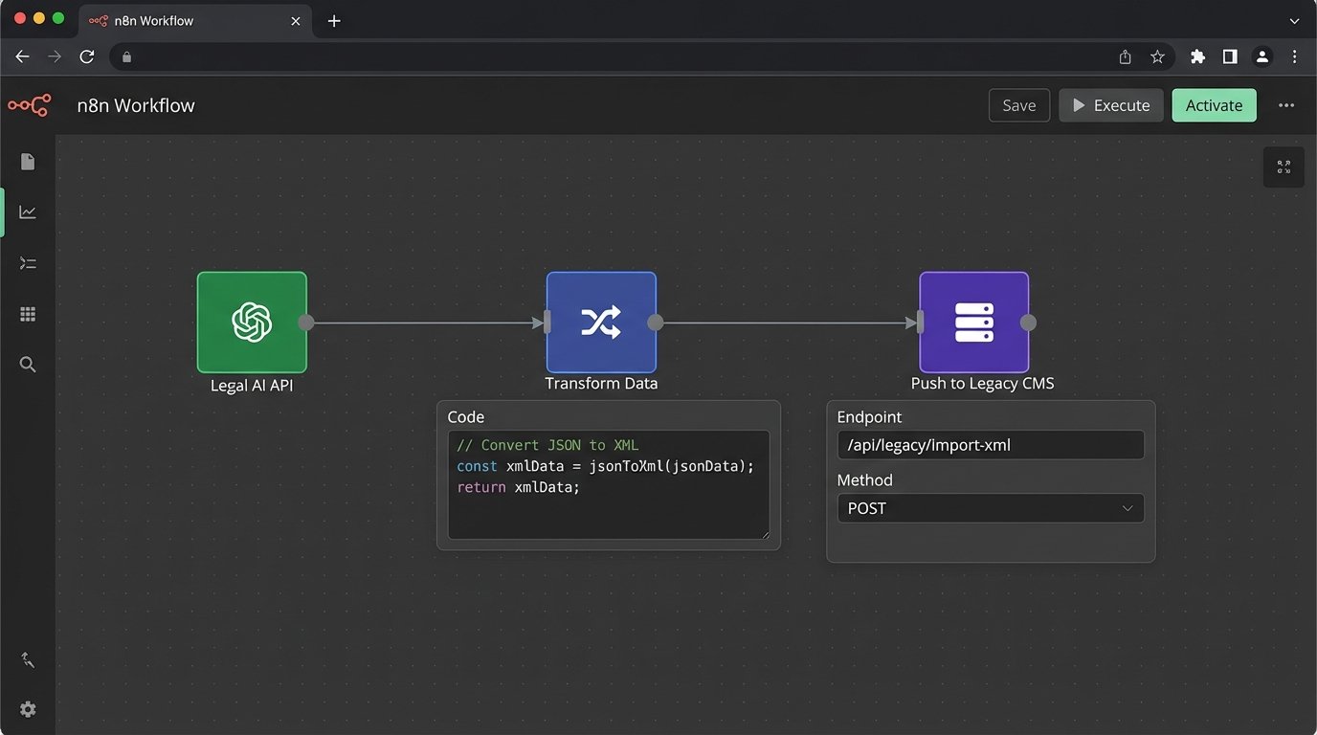This screenshot has width=1317, height=735.
Task: Open the settings gear in sidebar
Action: pyautogui.click(x=28, y=709)
